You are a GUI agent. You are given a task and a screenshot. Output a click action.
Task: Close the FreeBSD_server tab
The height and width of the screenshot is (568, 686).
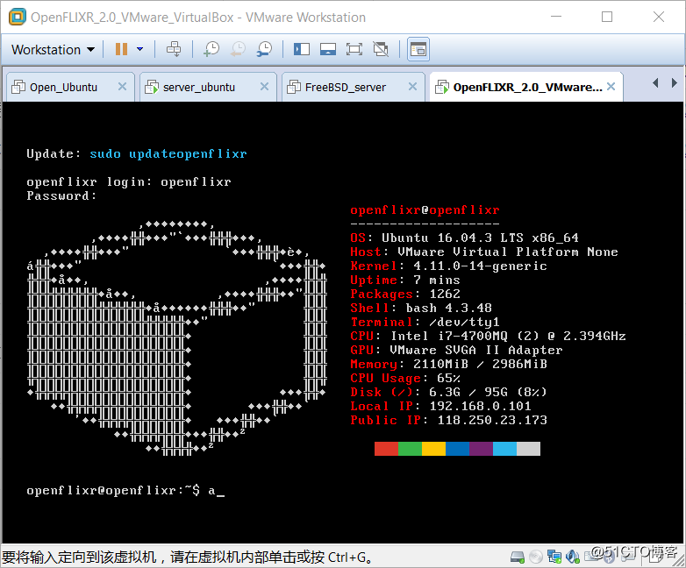[x=412, y=87]
